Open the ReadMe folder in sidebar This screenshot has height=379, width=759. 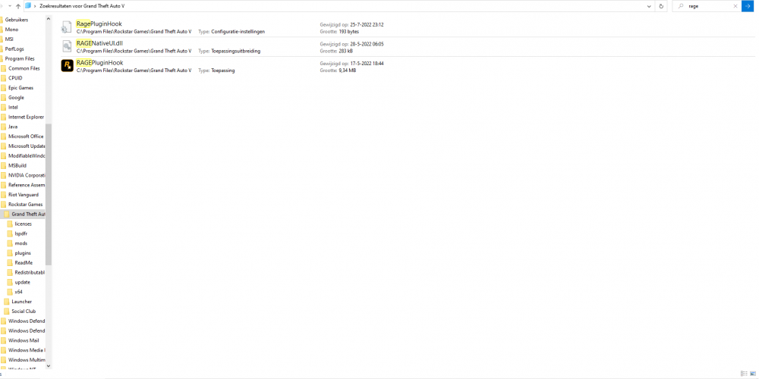coord(24,262)
